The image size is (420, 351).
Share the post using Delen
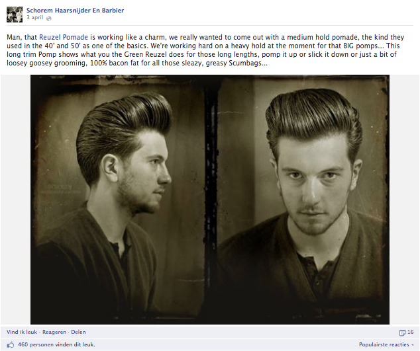pyautogui.click(x=78, y=332)
